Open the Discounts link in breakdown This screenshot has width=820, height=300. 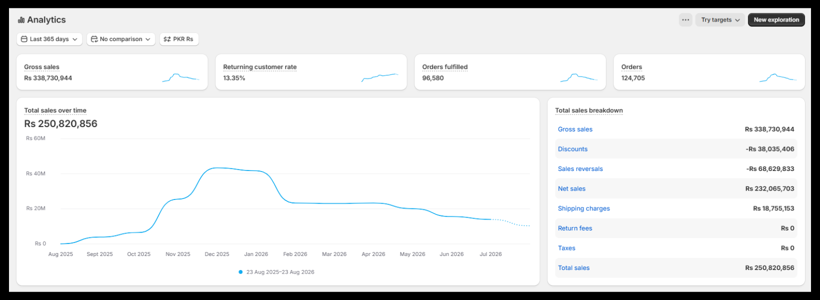(572, 149)
